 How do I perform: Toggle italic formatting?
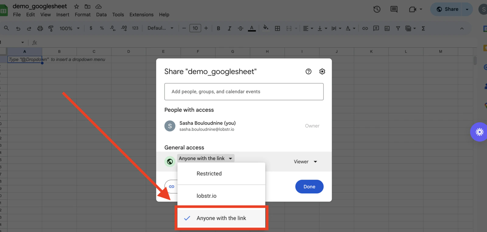click(229, 28)
